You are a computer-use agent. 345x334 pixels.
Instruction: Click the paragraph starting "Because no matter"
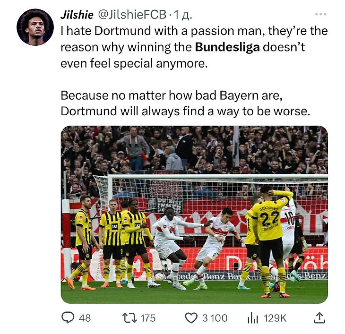(185, 103)
